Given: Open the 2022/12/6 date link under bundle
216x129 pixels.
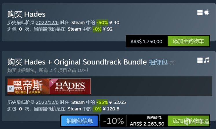Looking at the screenshot, I should pos(47,102).
